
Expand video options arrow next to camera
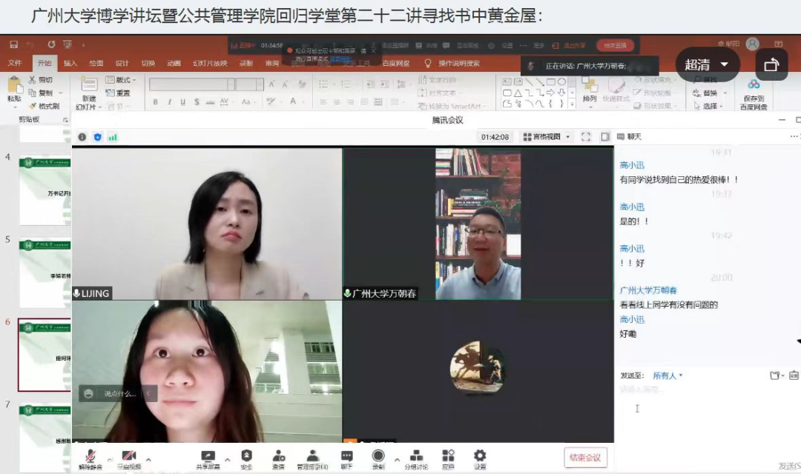pyautogui.click(x=148, y=460)
